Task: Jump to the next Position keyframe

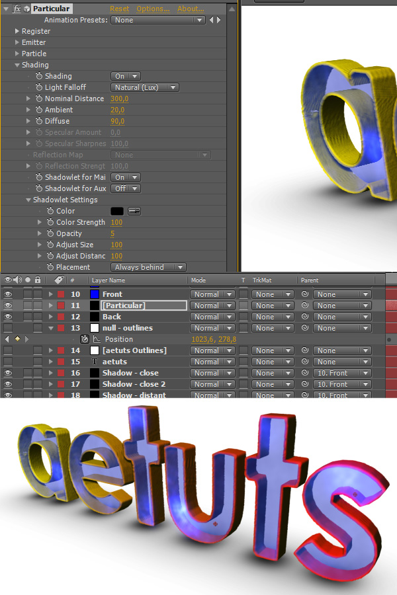Action: (x=26, y=339)
